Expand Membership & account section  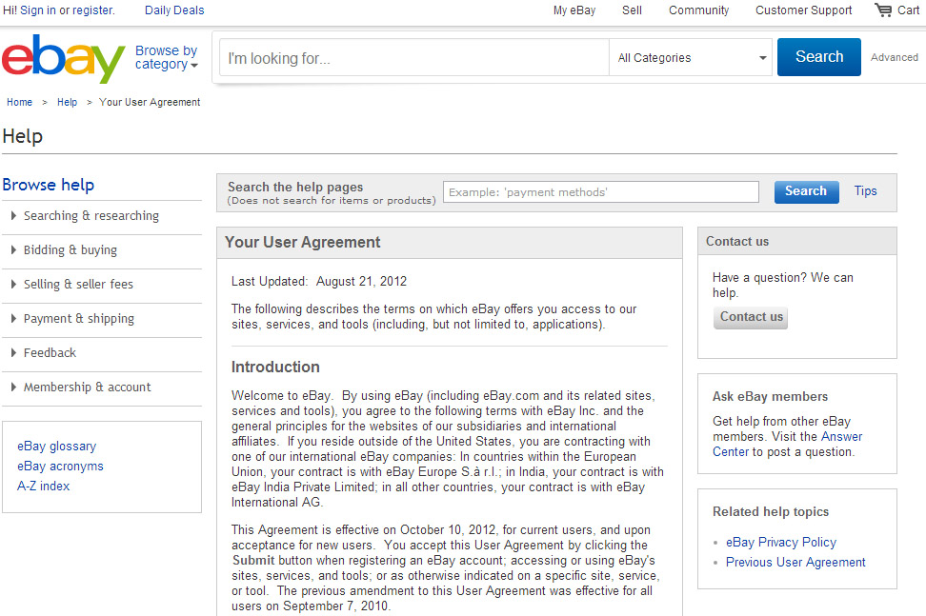click(x=87, y=387)
